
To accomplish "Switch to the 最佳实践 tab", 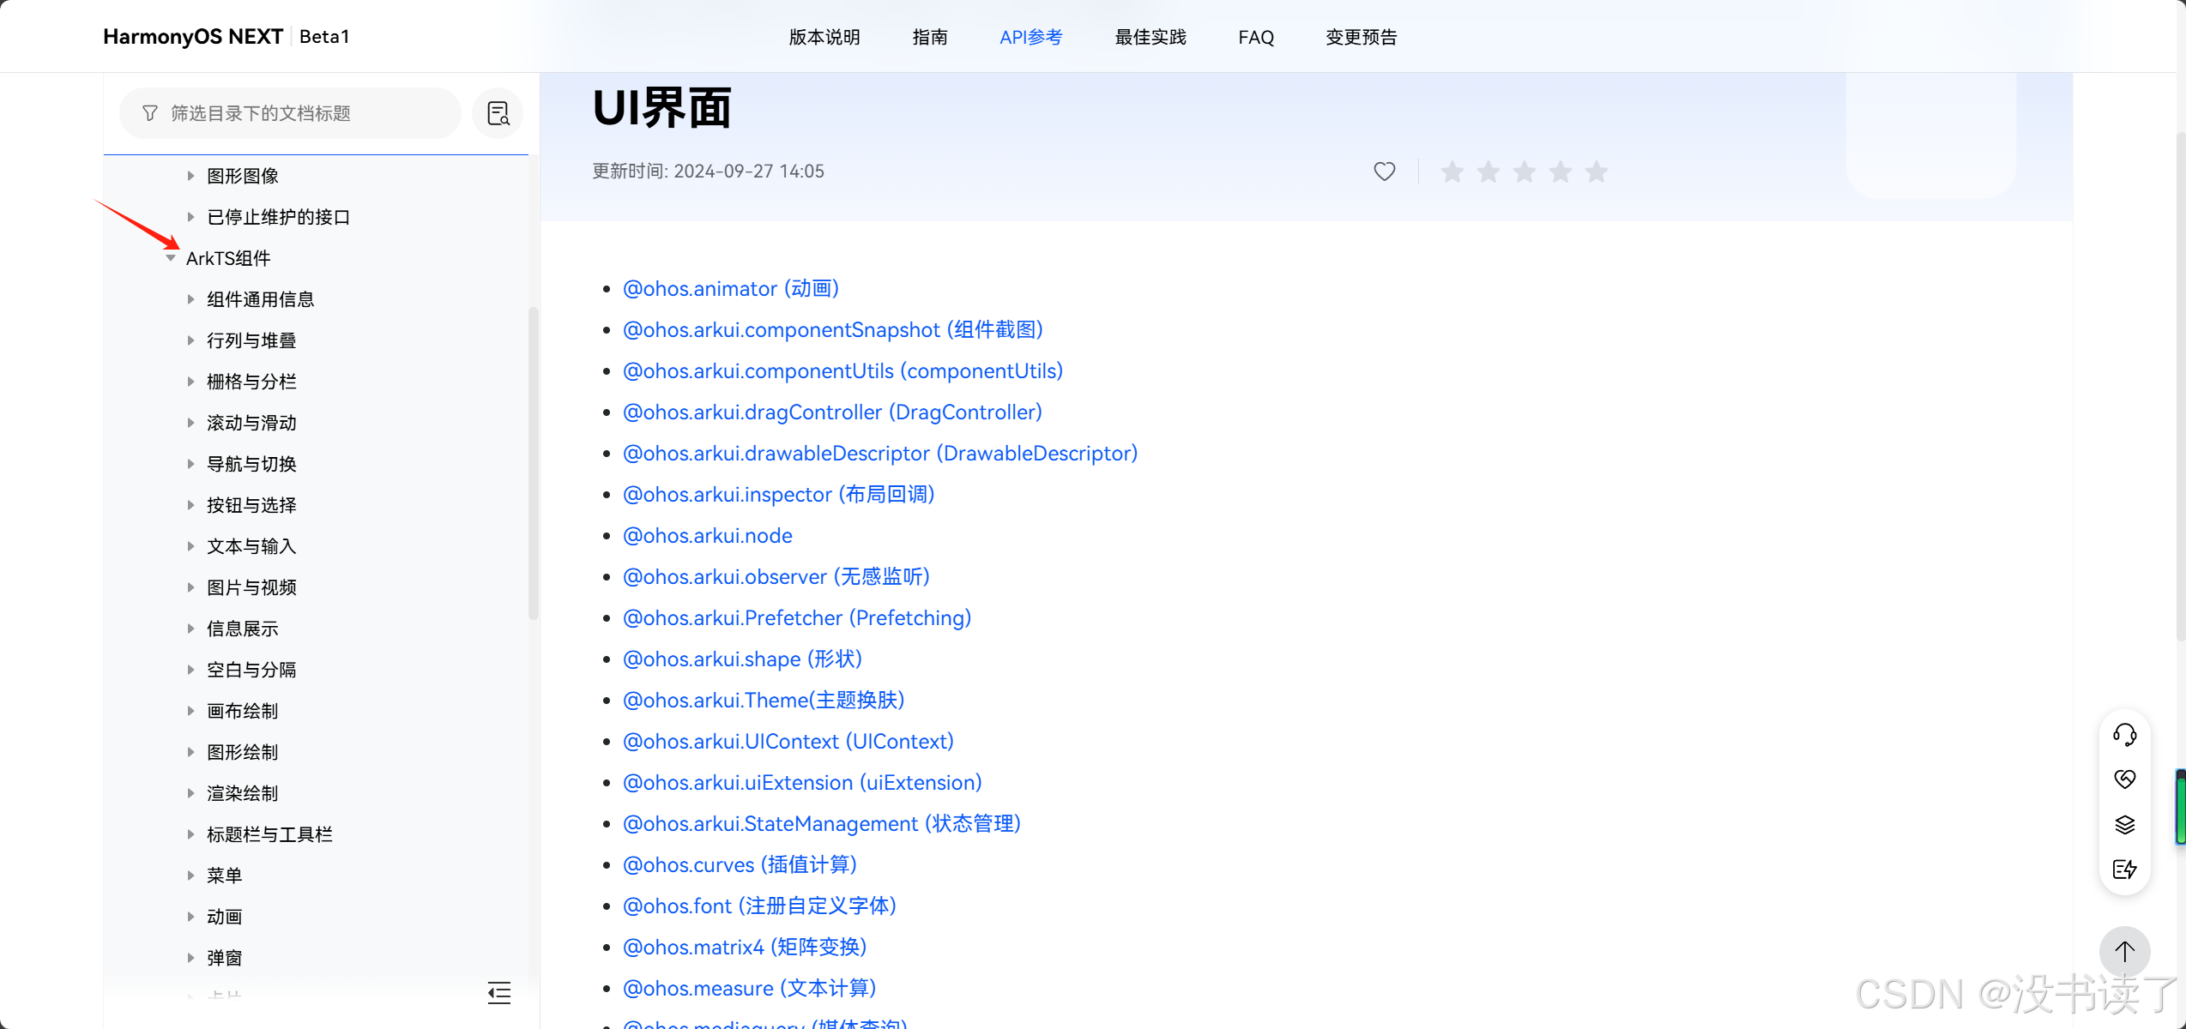I will pos(1150,37).
